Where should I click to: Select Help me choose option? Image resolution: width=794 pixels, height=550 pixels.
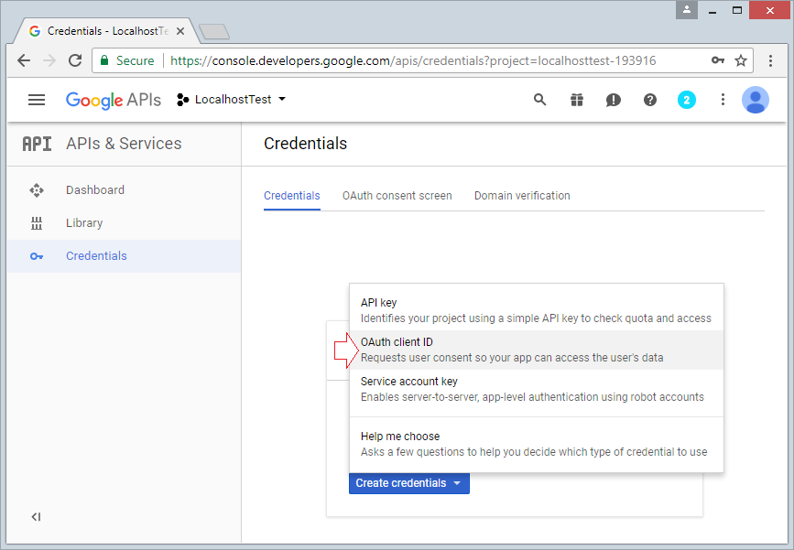(537, 444)
